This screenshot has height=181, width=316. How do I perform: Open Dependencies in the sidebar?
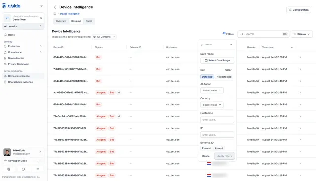(x=23, y=58)
